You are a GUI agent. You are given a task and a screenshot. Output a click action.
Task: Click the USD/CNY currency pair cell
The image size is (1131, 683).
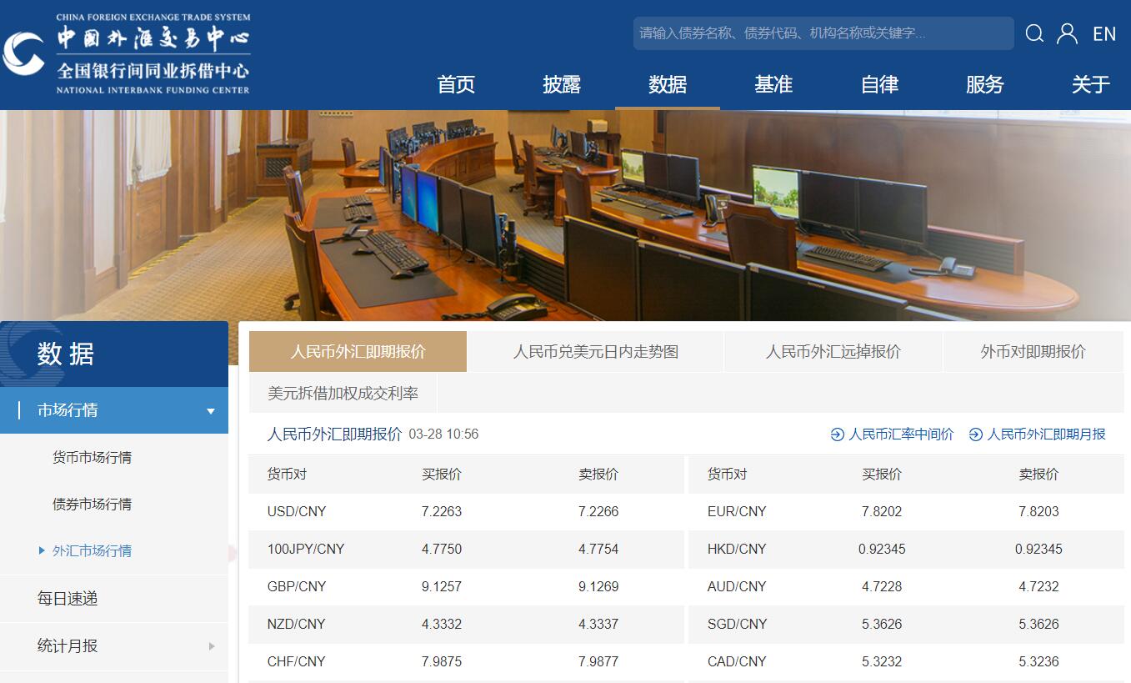pos(297,511)
